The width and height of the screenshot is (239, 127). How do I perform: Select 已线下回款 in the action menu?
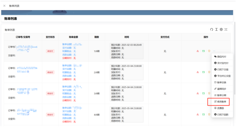point(222,115)
